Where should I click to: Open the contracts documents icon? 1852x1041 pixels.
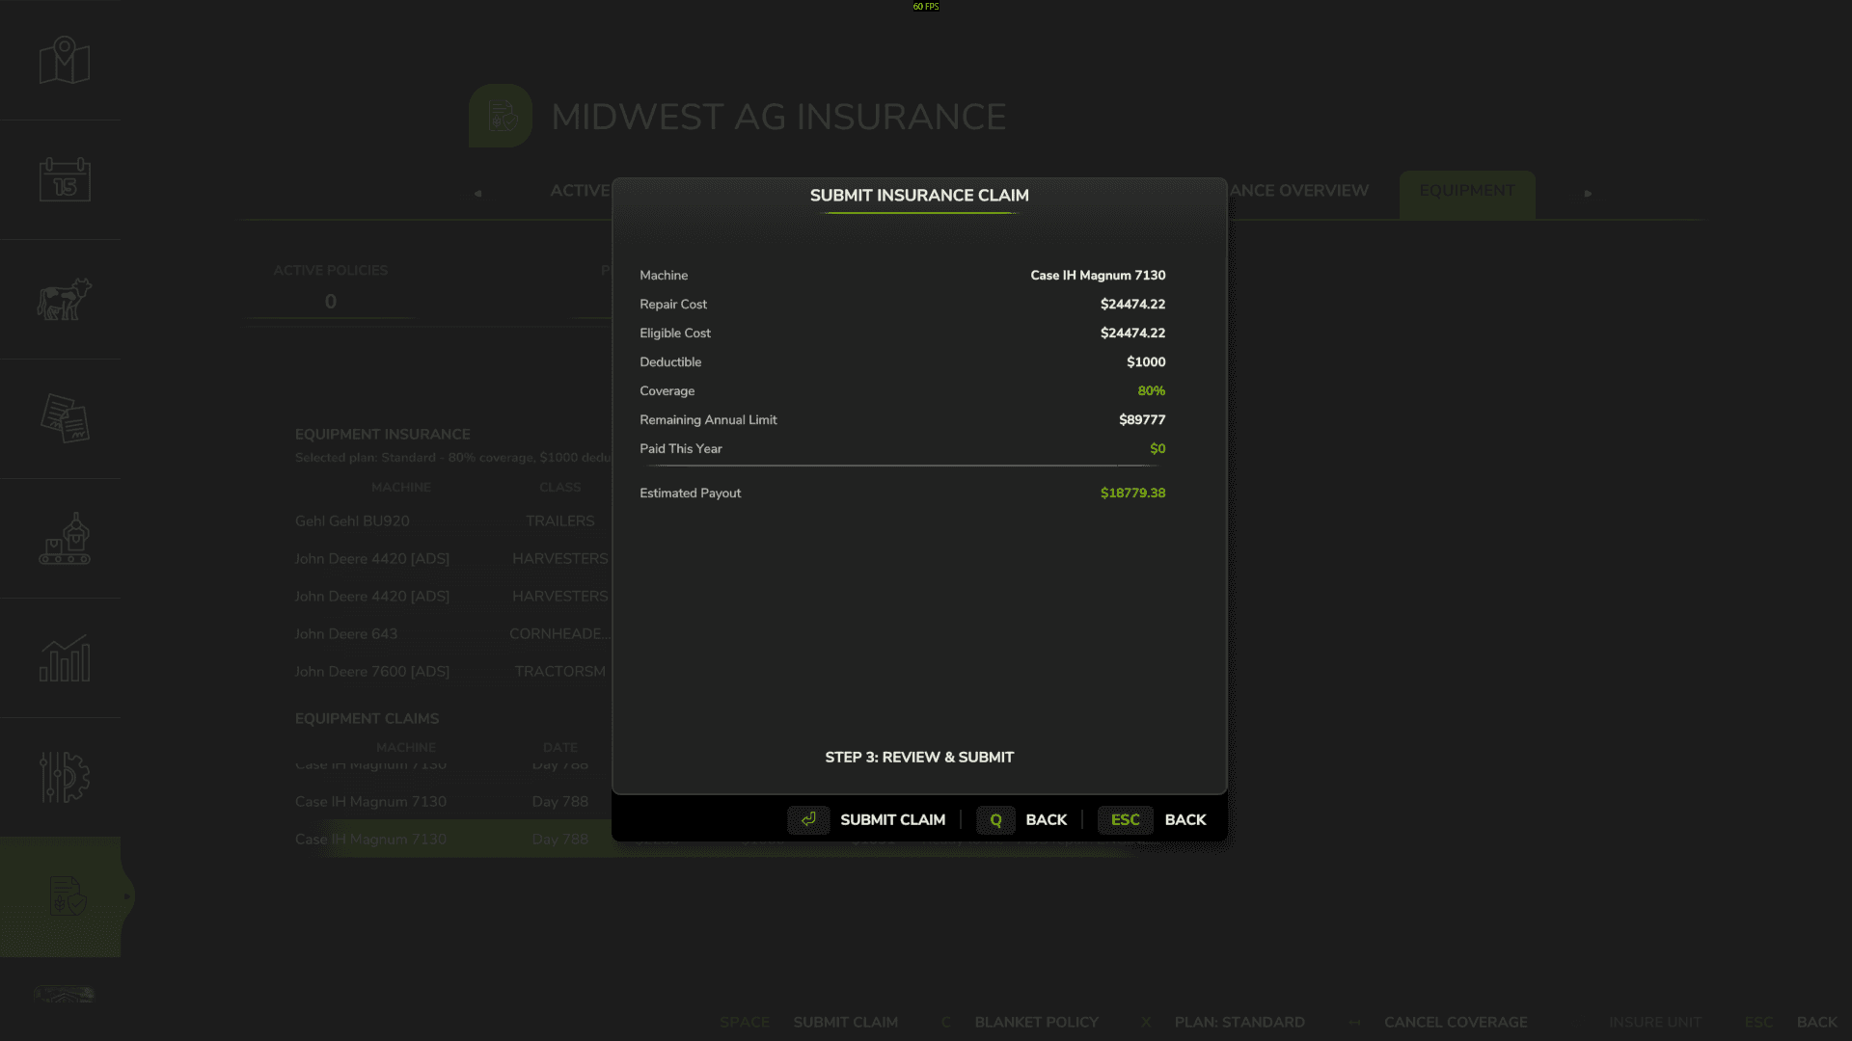click(x=65, y=418)
